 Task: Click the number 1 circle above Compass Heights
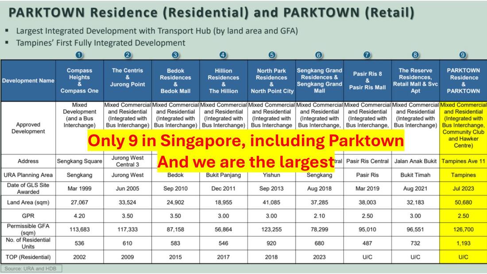79,55
